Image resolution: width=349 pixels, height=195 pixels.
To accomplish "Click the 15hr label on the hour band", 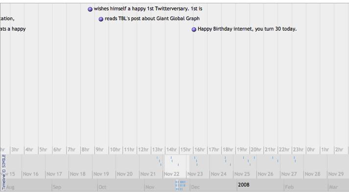I will pyautogui.click(x=186, y=150).
